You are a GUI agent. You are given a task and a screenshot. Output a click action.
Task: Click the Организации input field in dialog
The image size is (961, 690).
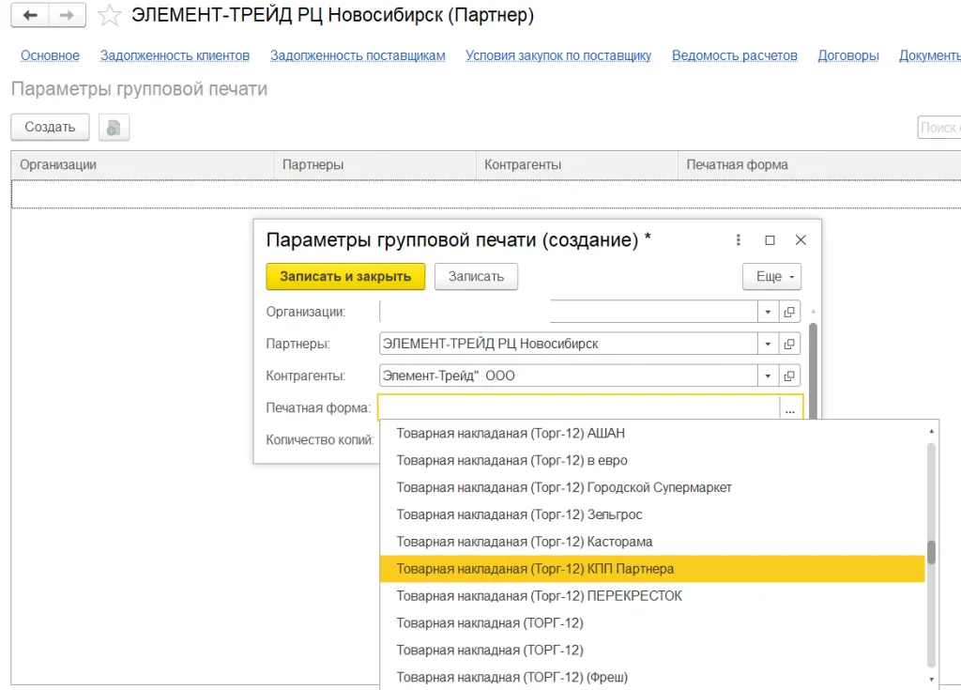(568, 312)
